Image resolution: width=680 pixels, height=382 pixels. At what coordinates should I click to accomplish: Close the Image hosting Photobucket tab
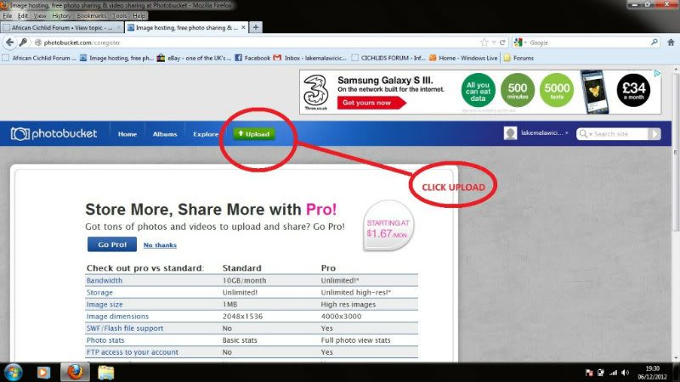(x=243, y=27)
